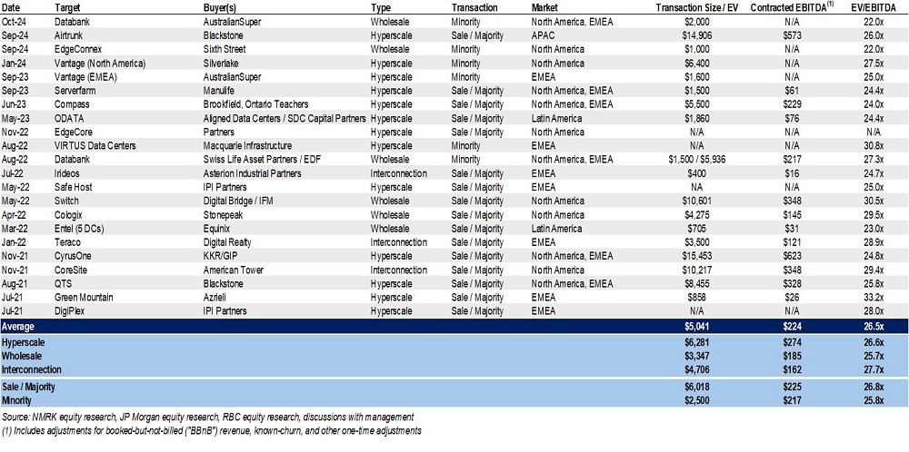This screenshot has width=909, height=452.
Task: Select the 'Green Mountain' target cell
Action: click(84, 298)
